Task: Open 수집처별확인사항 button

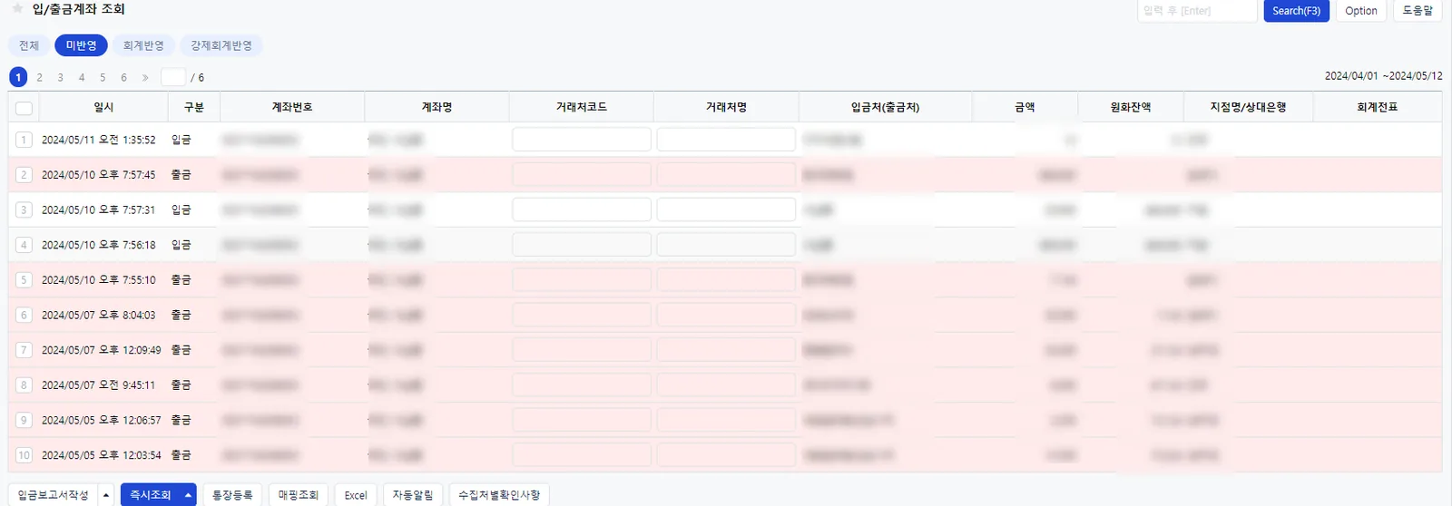Action: coord(499,495)
